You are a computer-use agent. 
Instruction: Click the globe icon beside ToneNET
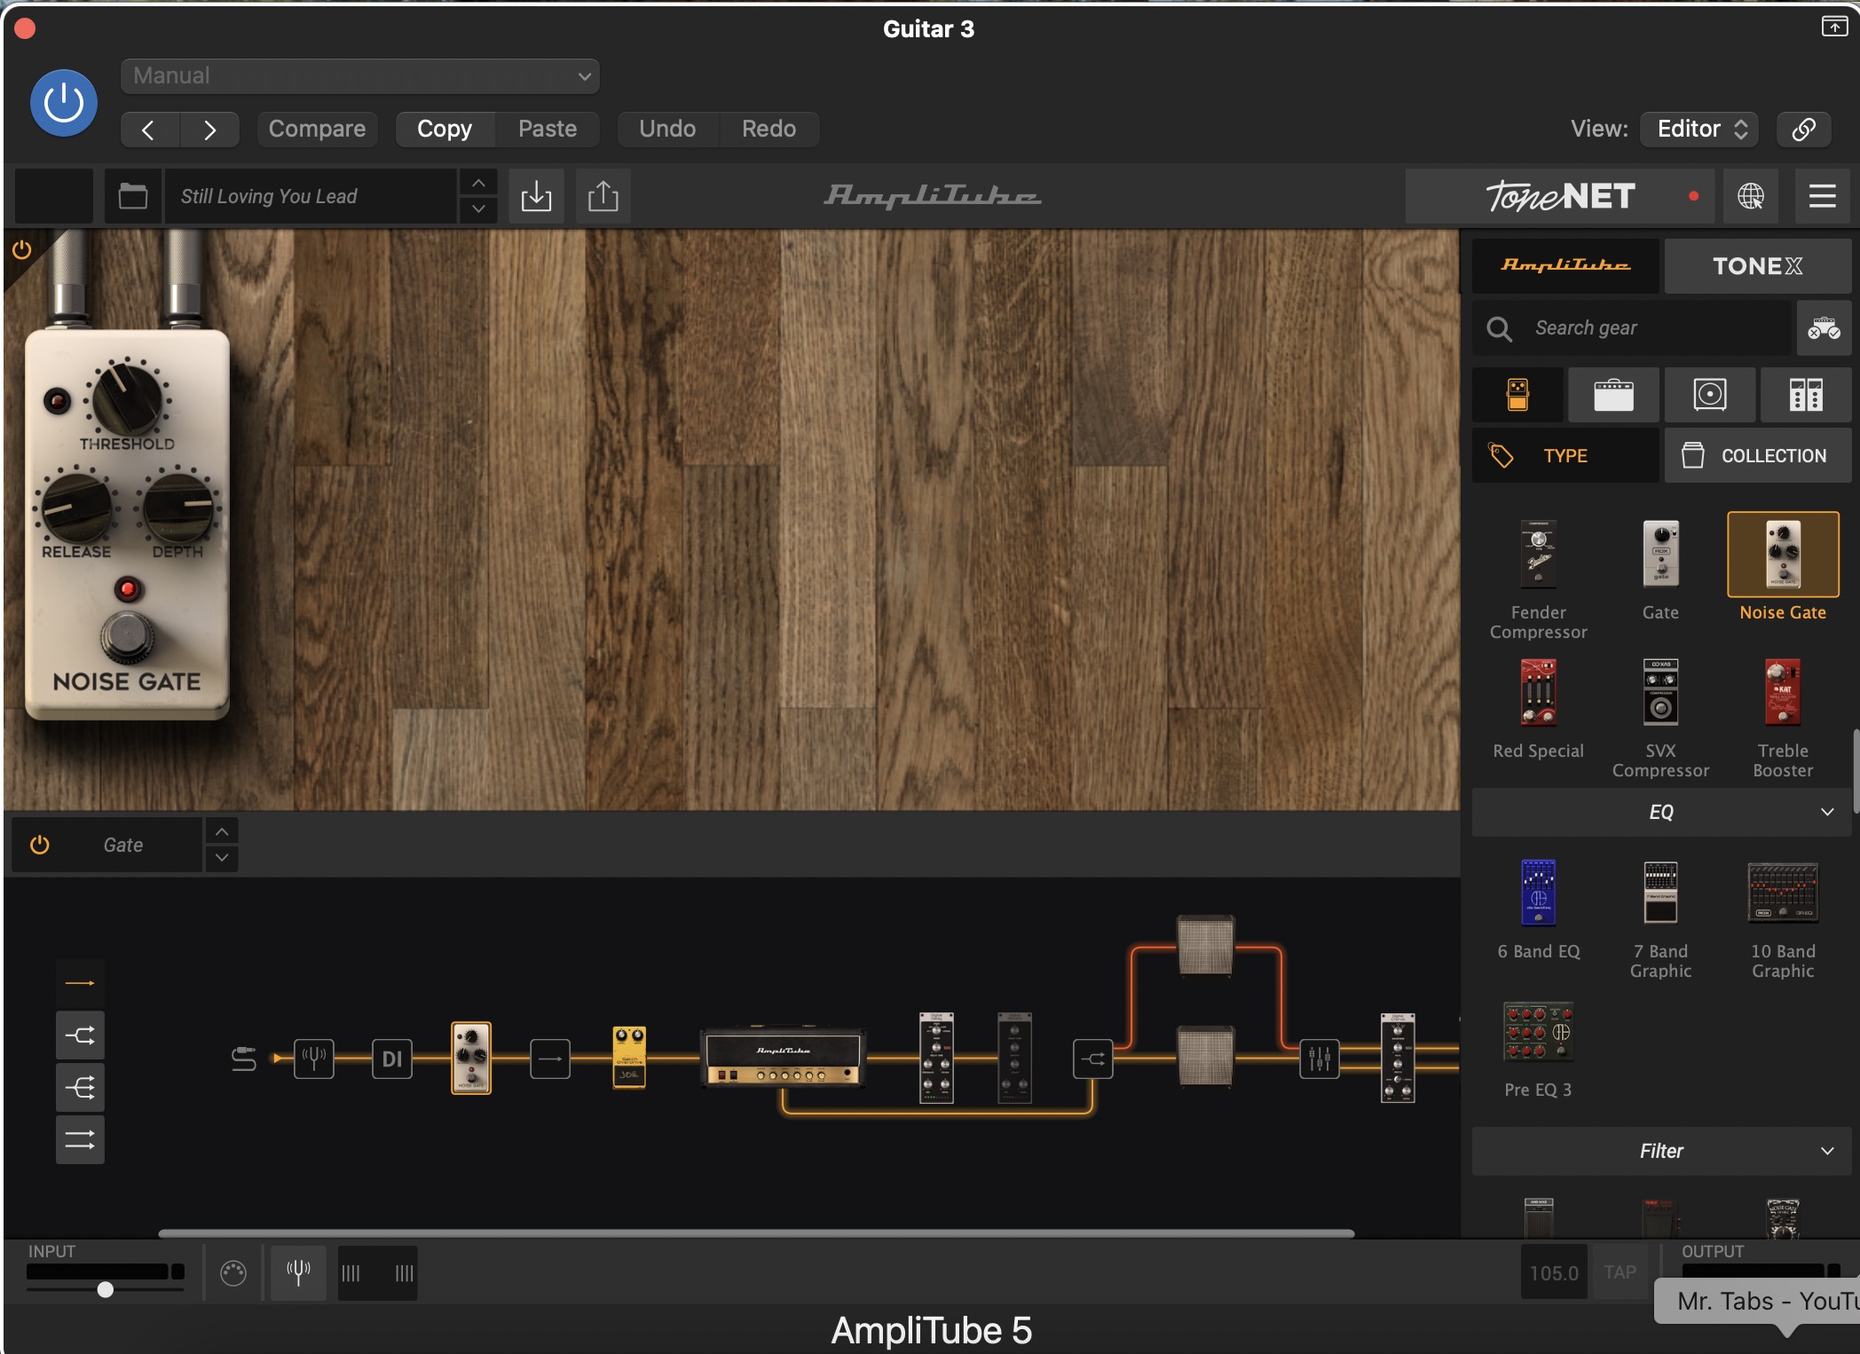click(x=1750, y=196)
